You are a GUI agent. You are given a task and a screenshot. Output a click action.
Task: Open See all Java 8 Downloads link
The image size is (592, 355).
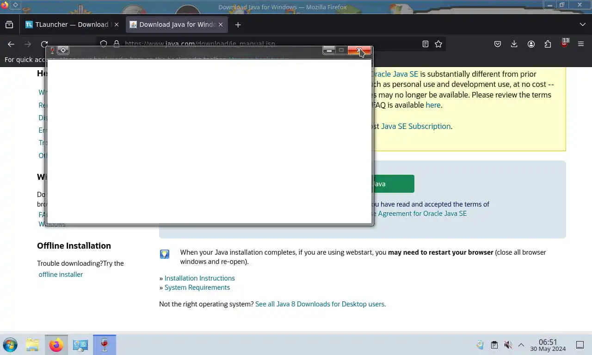click(x=321, y=304)
